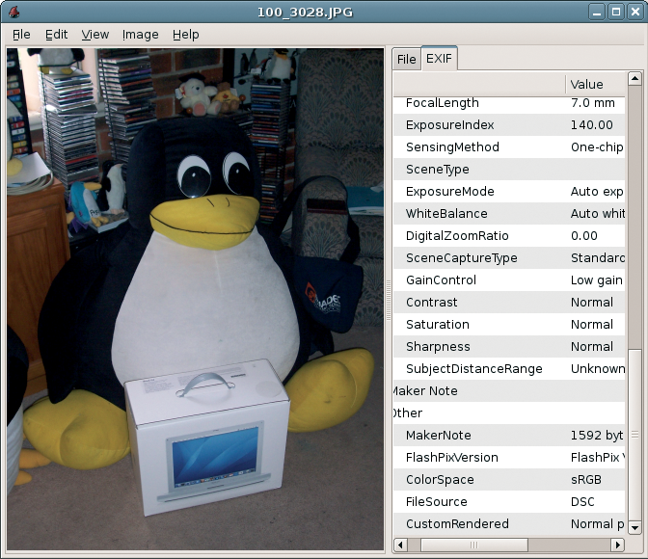Image resolution: width=648 pixels, height=559 pixels.
Task: Minimize the 100_3028.JPG window
Action: point(596,12)
